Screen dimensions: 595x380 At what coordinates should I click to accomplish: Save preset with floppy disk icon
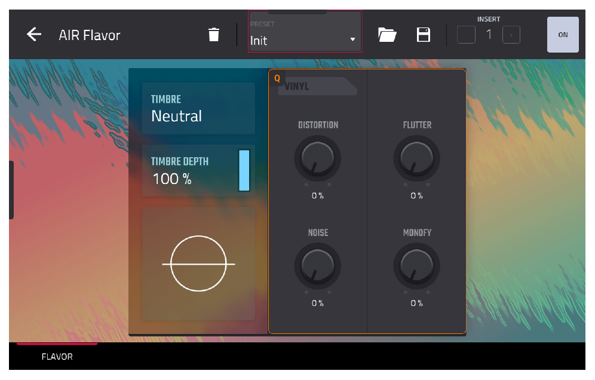tap(423, 35)
